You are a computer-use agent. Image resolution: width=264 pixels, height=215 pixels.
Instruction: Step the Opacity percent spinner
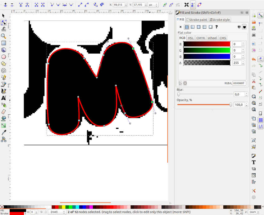tap(247, 105)
